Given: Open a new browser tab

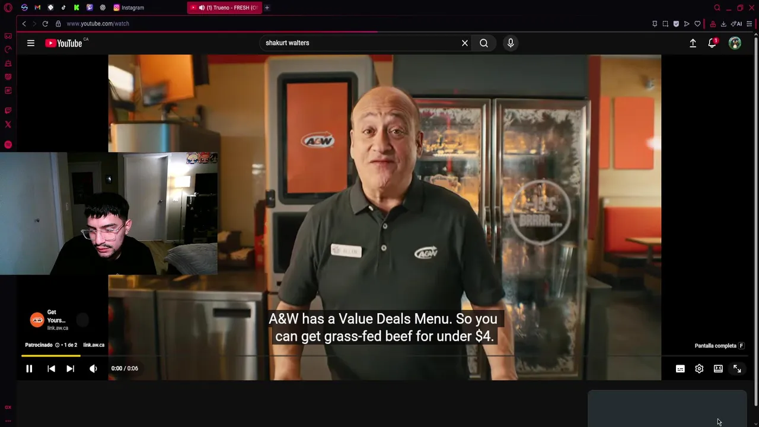Looking at the screenshot, I should tap(267, 8).
